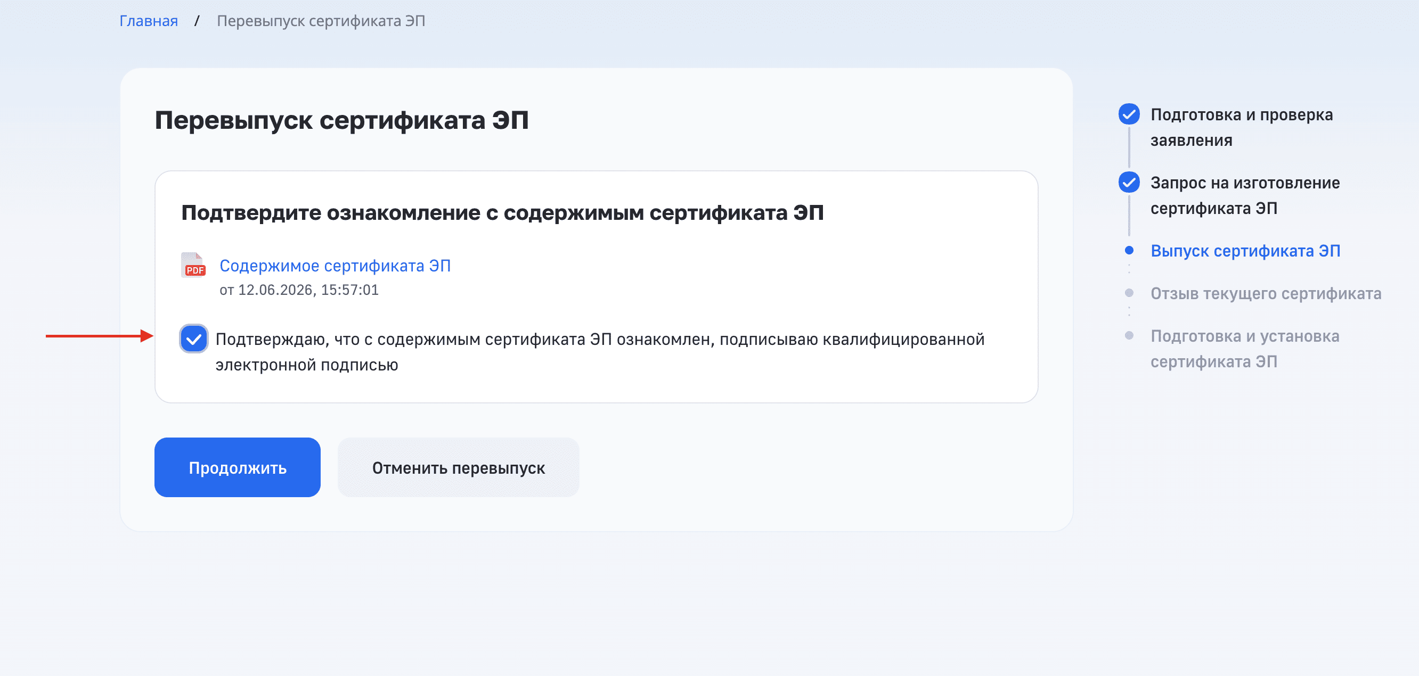Open the PDF certificate file icon
The image size is (1419, 676).
click(193, 265)
